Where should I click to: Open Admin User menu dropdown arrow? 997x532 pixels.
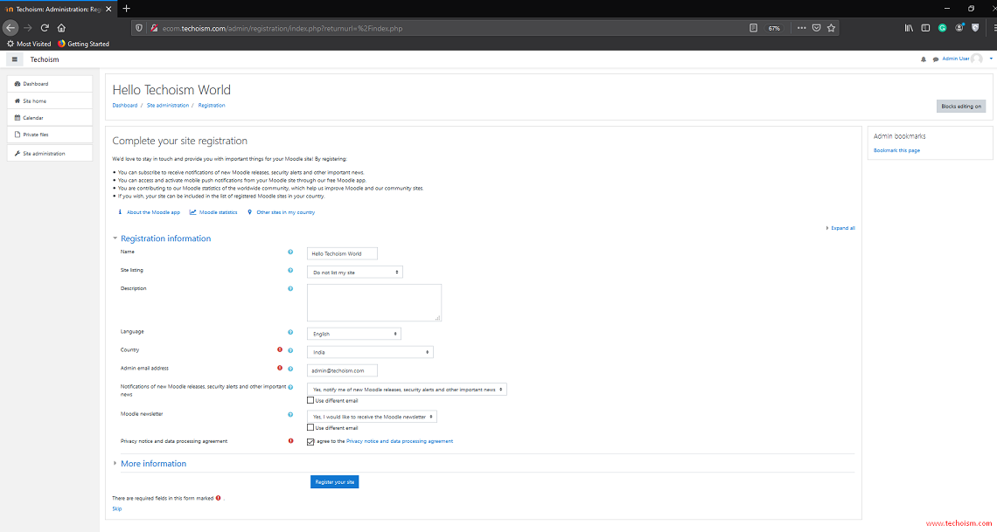(991, 59)
